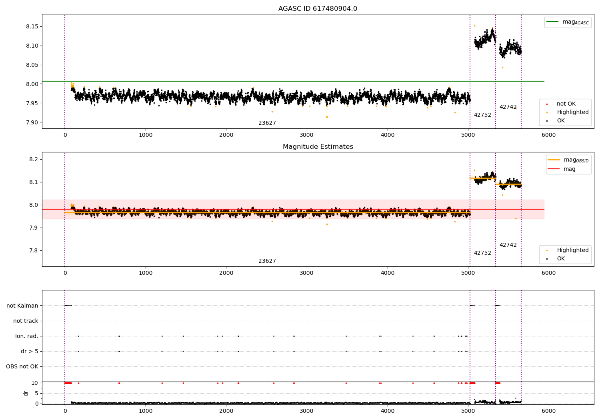Click the "Magnitude Estimates" plot title

318,147
